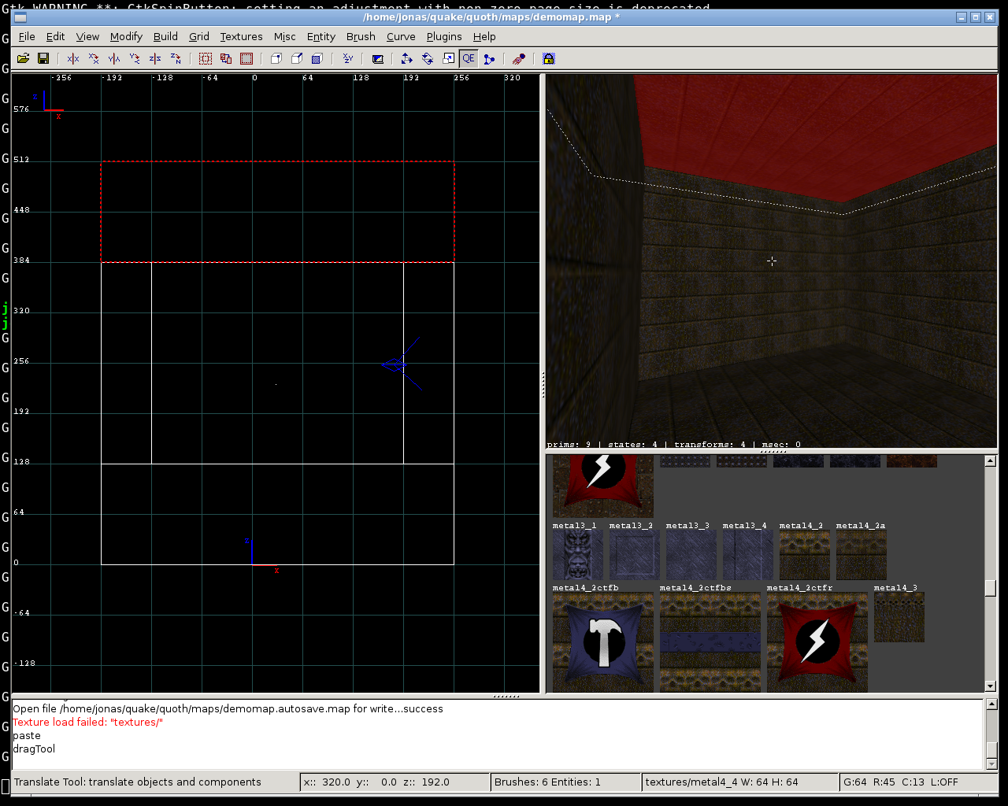Apply CSG Subtract to the brush
Viewport: 1008px width, 806px height.
(276, 58)
